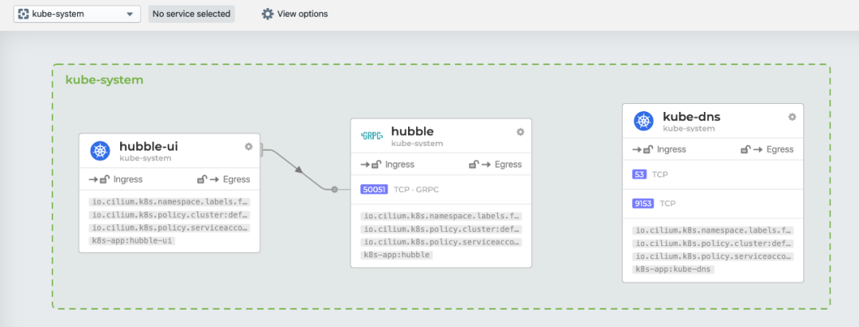Viewport: 859px width, 327px height.
Task: Click gear icon on hubble card
Action: tap(520, 132)
